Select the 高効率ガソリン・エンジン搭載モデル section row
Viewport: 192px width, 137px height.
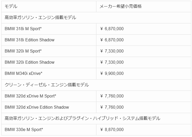(41, 17)
